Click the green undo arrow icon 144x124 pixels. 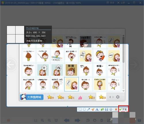pos(102,109)
